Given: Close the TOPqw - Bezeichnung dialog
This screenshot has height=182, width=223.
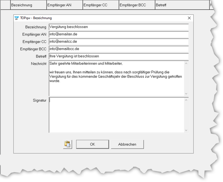Looking at the screenshot, I should click(x=189, y=18).
